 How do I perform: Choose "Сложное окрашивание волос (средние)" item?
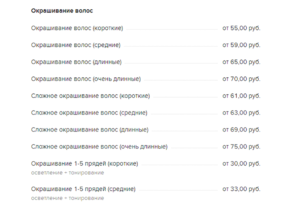coord(89,113)
